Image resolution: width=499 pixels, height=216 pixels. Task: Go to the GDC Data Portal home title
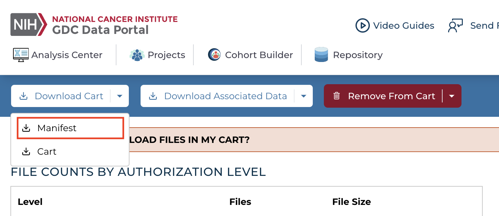point(100,30)
